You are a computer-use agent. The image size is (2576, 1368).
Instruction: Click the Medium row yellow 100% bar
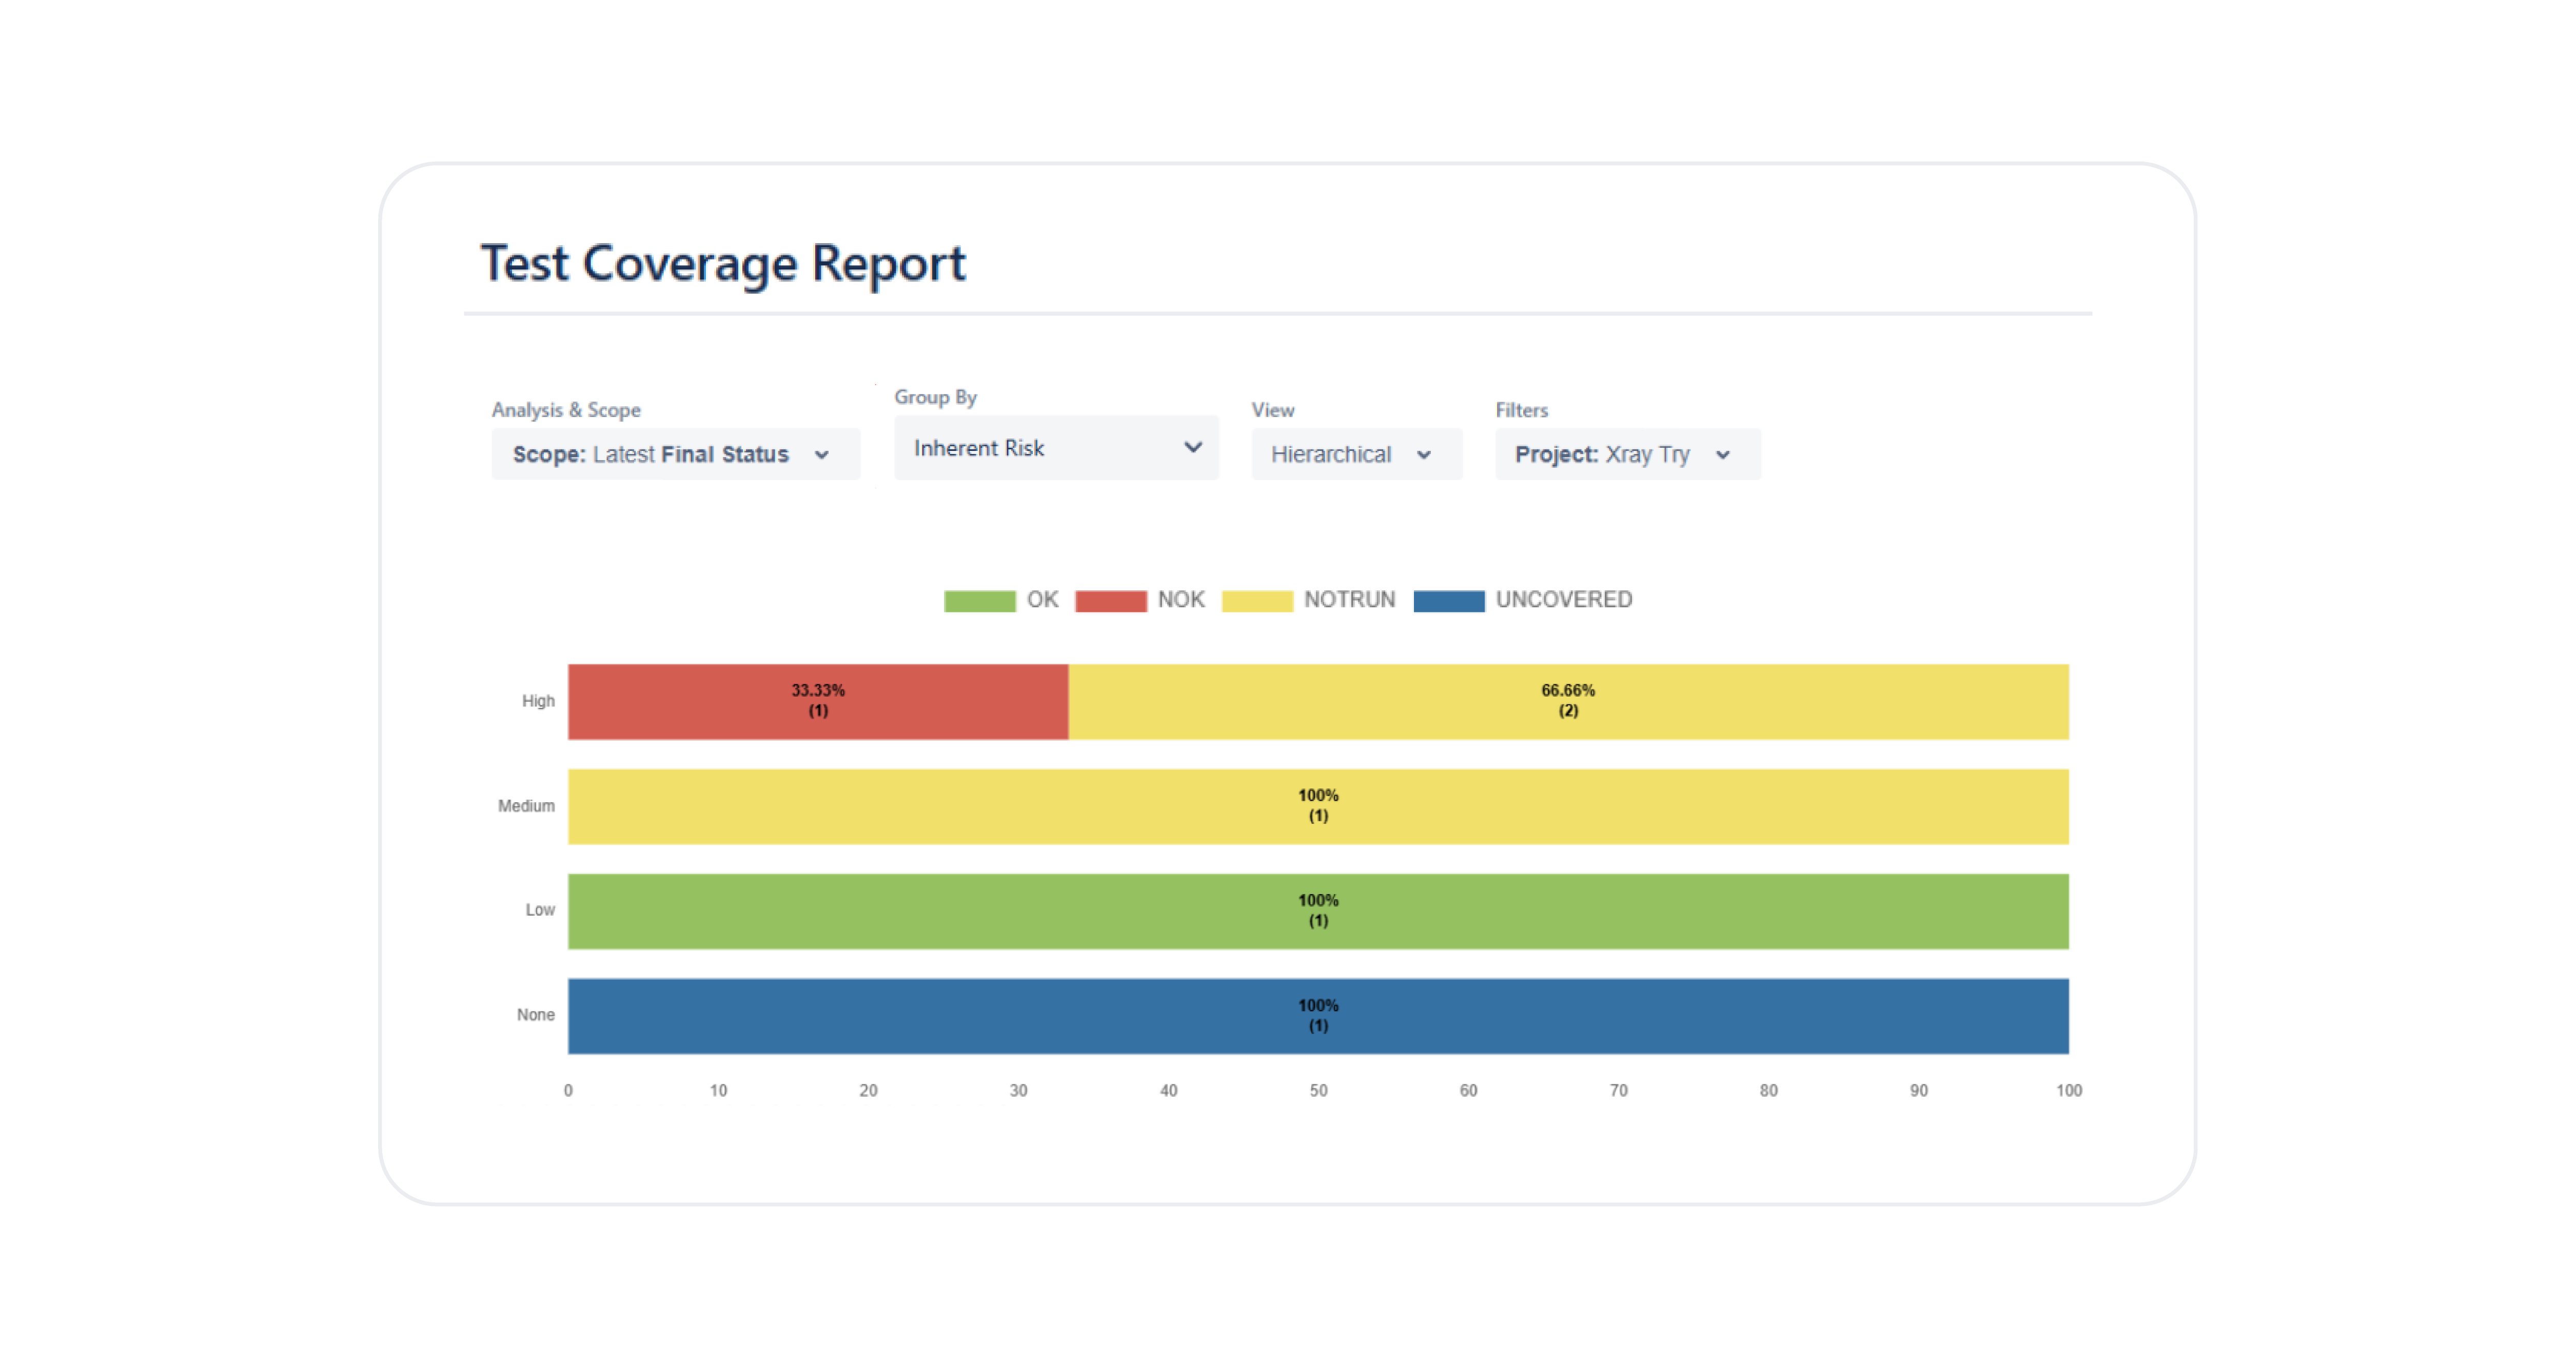(x=1318, y=806)
